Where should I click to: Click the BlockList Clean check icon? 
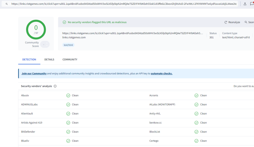click(196, 132)
